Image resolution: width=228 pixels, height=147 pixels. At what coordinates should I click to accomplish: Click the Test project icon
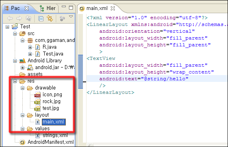tap(15, 26)
